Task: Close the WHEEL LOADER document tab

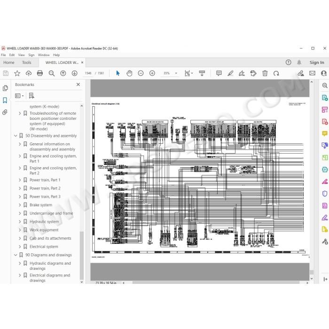Action: coord(82,63)
